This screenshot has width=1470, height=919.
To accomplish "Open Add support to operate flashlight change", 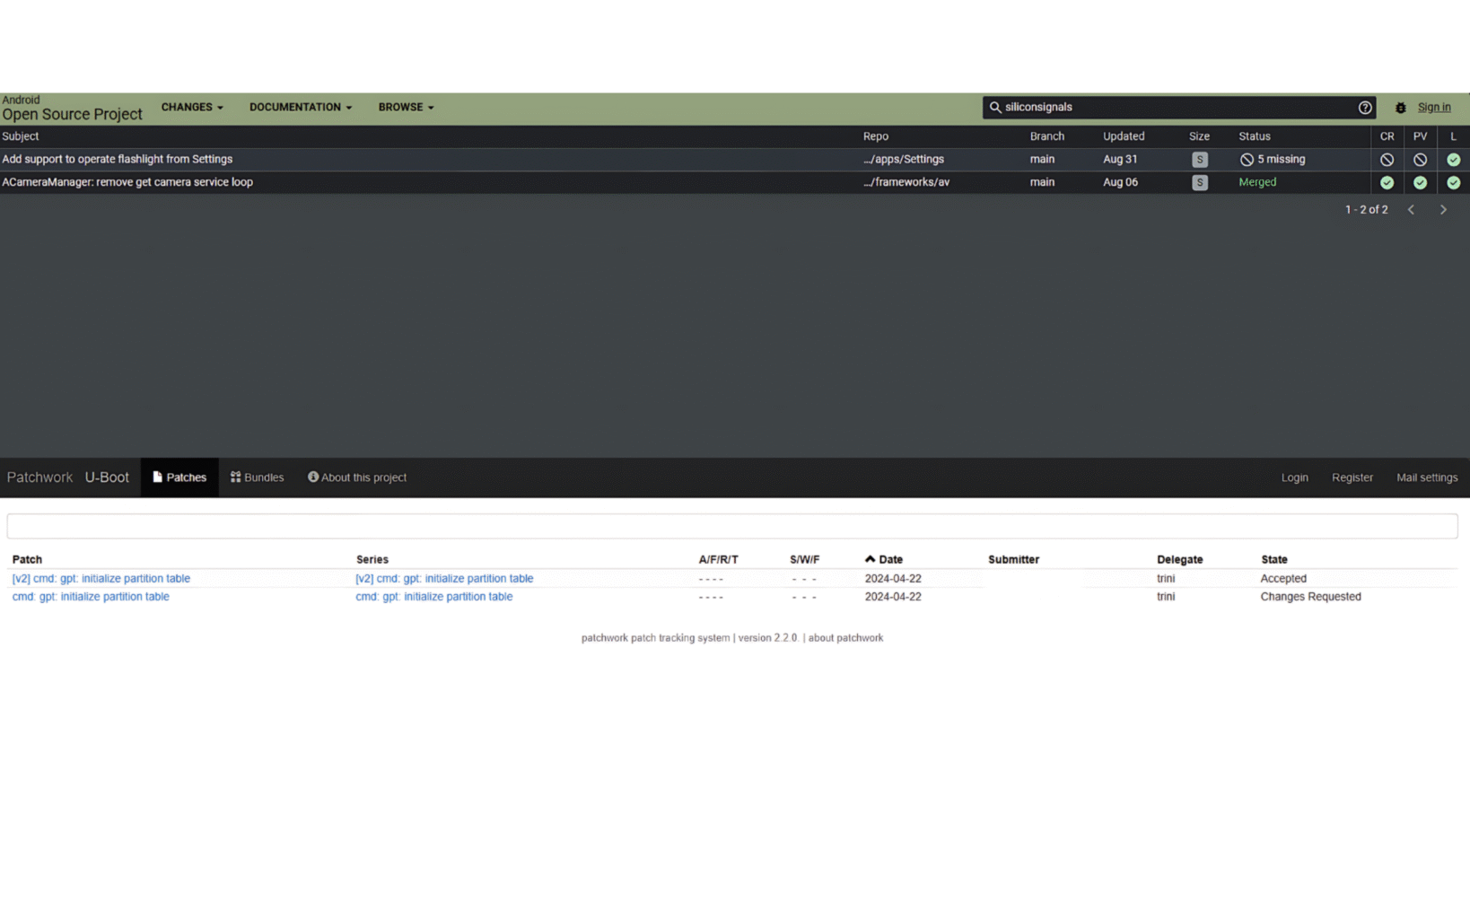I will (x=117, y=159).
